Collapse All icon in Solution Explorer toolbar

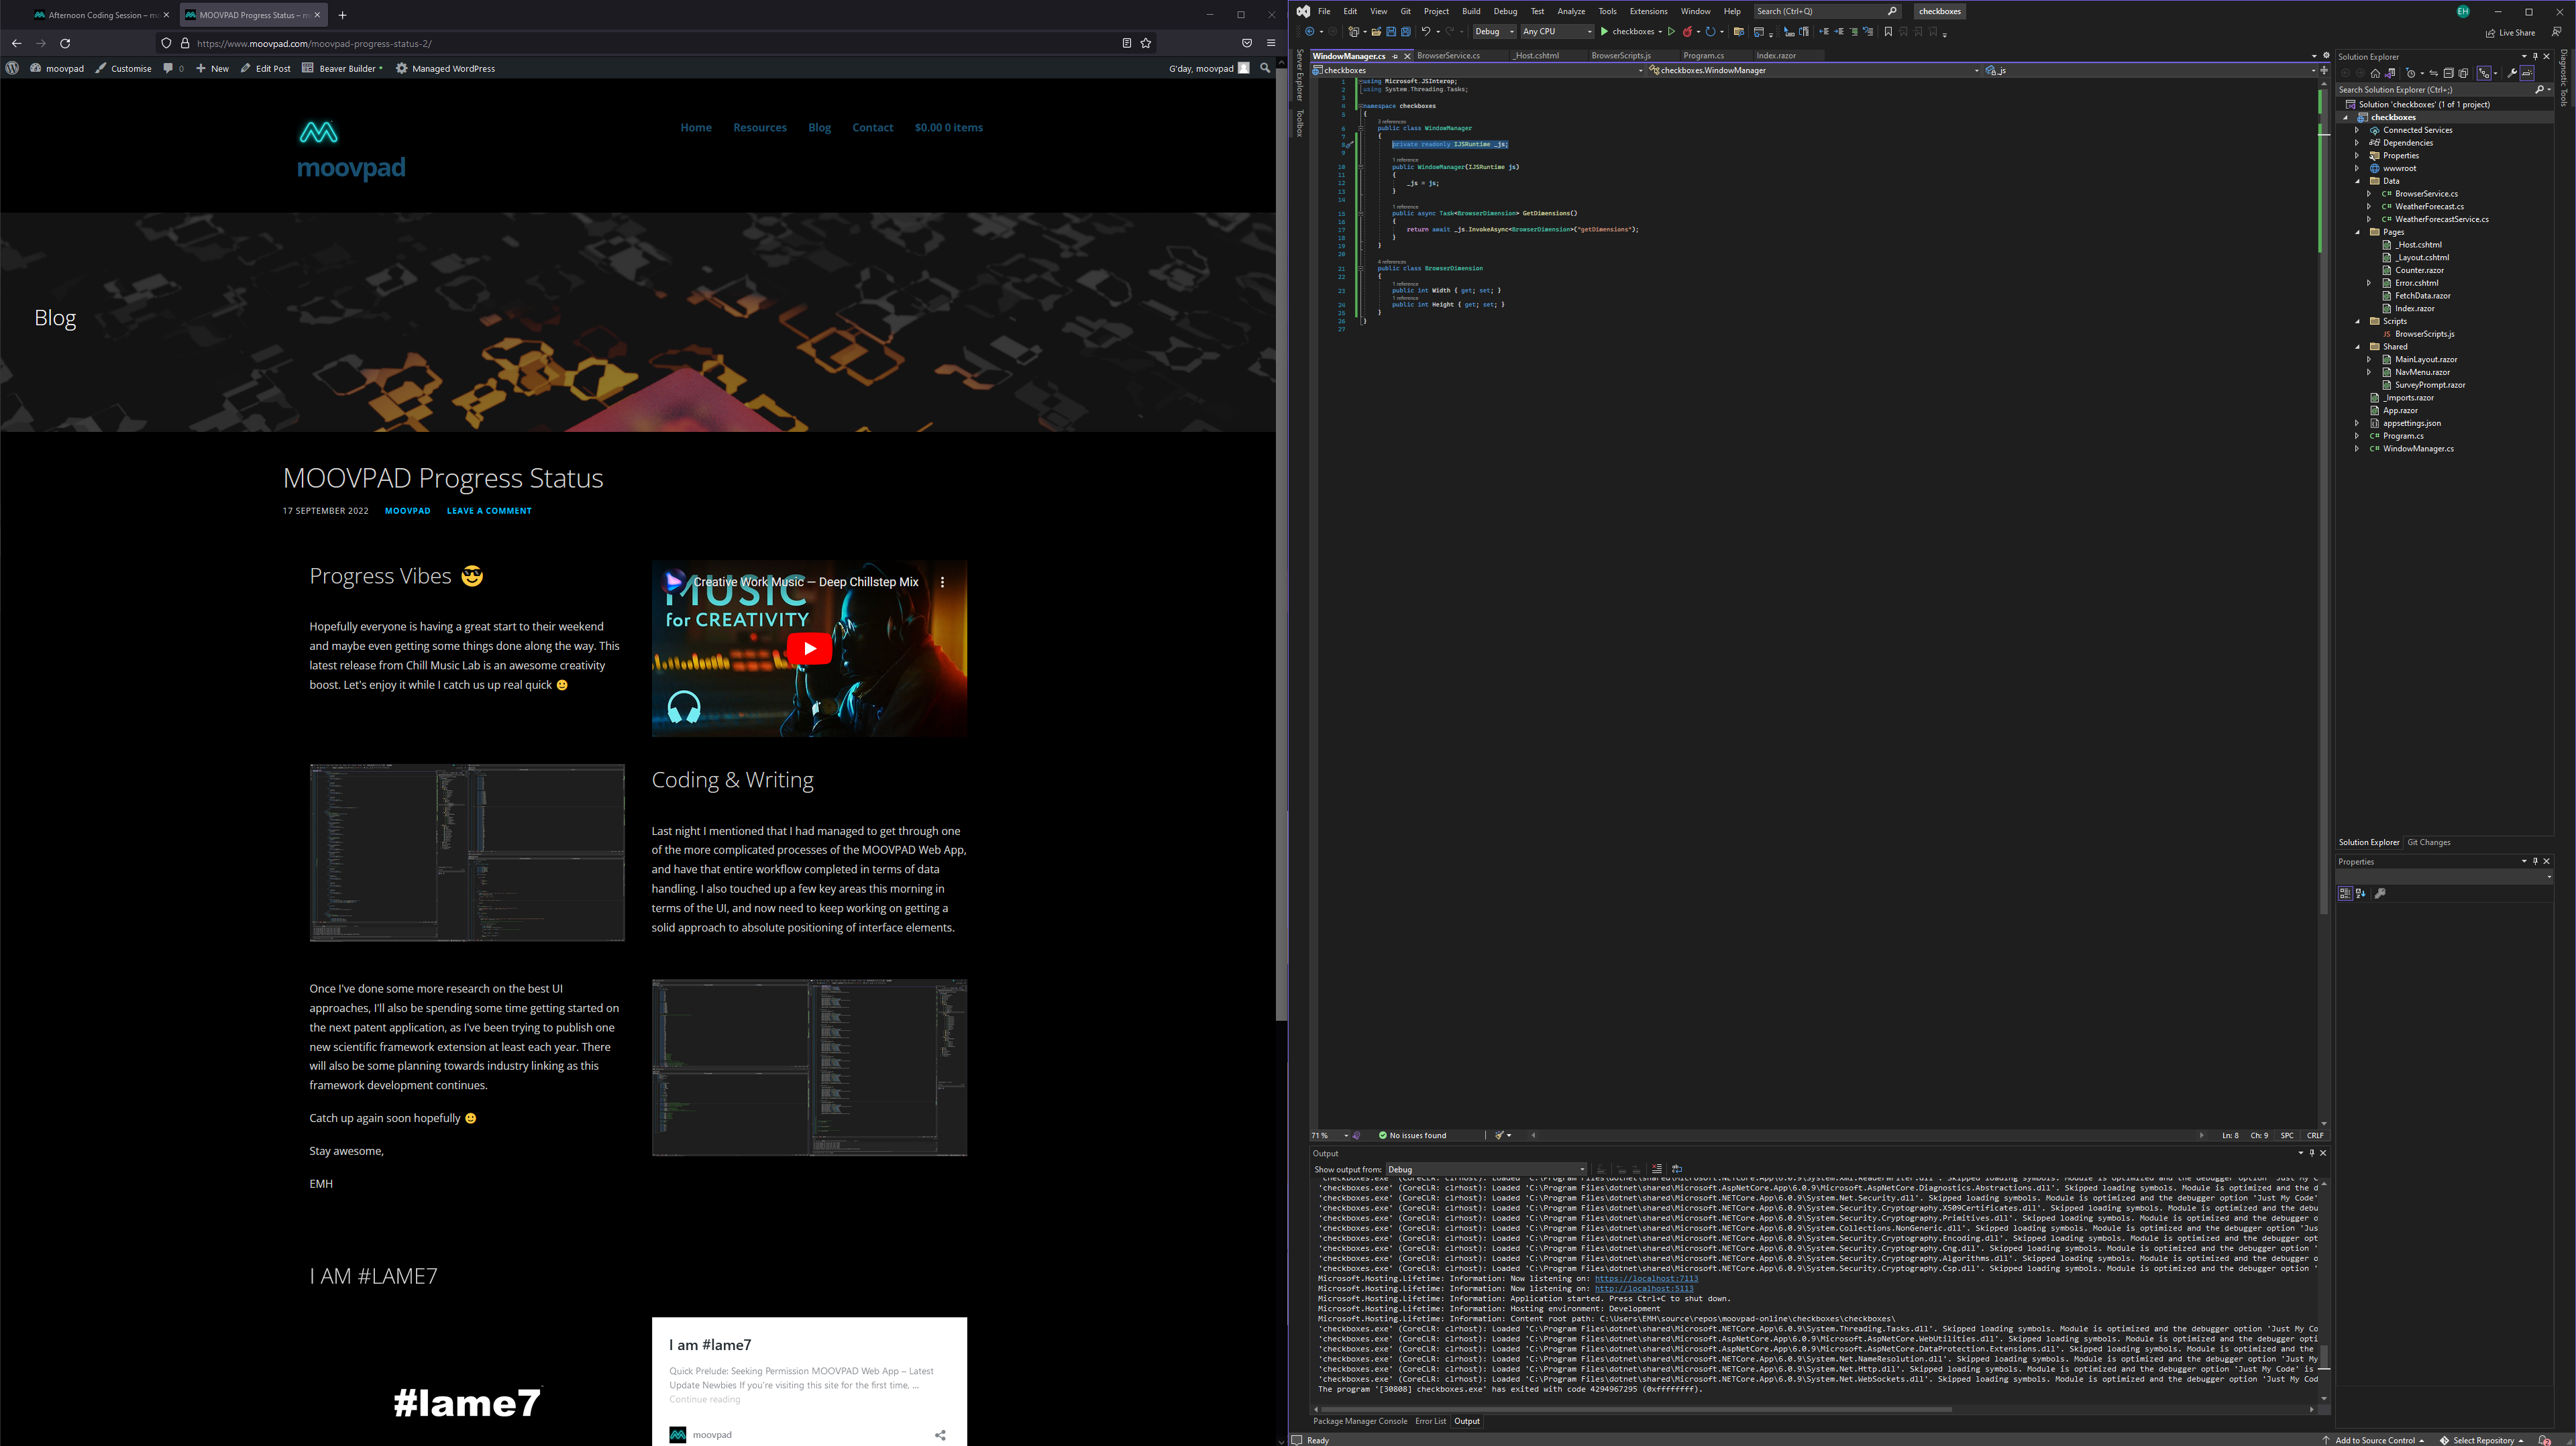[x=2449, y=73]
